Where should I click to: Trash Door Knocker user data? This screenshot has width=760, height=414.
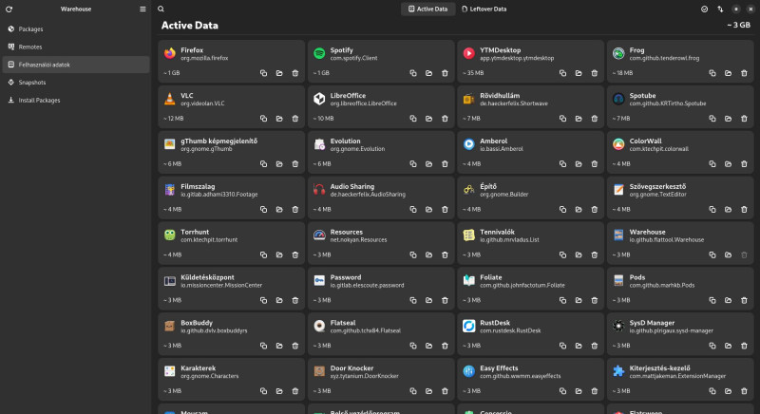coord(445,391)
